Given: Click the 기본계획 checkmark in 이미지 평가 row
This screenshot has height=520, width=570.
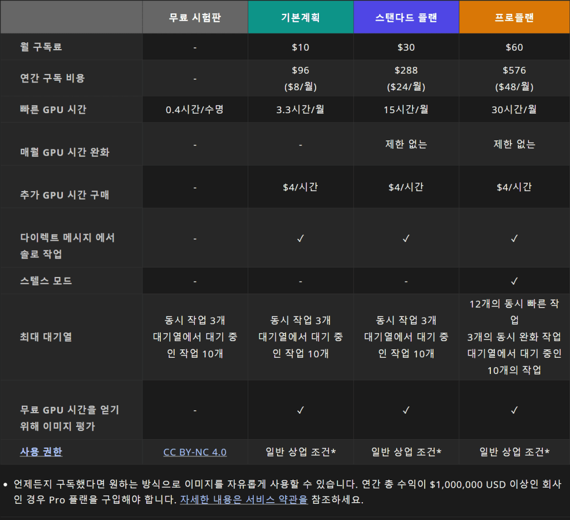Looking at the screenshot, I should [x=301, y=410].
